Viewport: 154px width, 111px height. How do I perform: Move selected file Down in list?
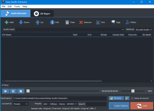(x=24, y=22)
